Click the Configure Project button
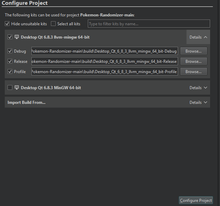 [196, 200]
